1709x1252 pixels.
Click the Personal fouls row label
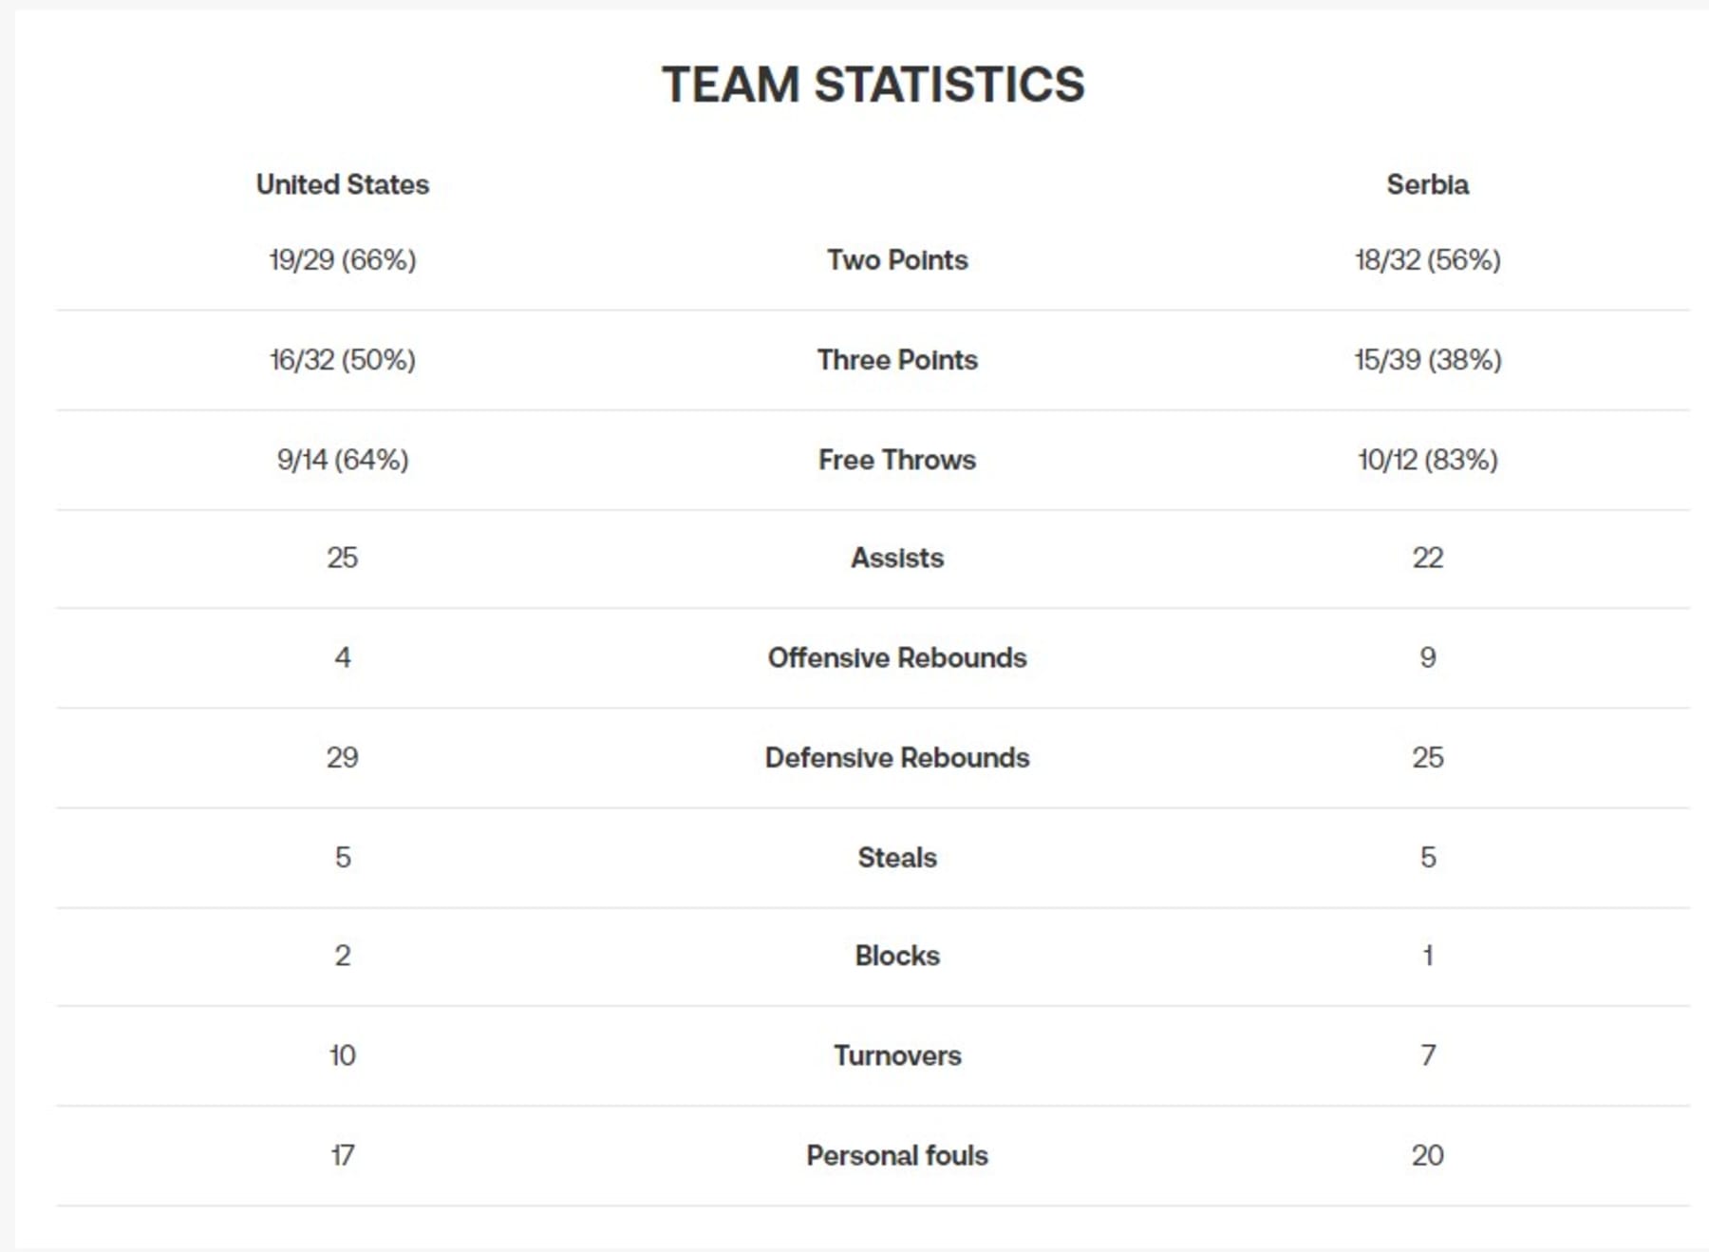(897, 1155)
